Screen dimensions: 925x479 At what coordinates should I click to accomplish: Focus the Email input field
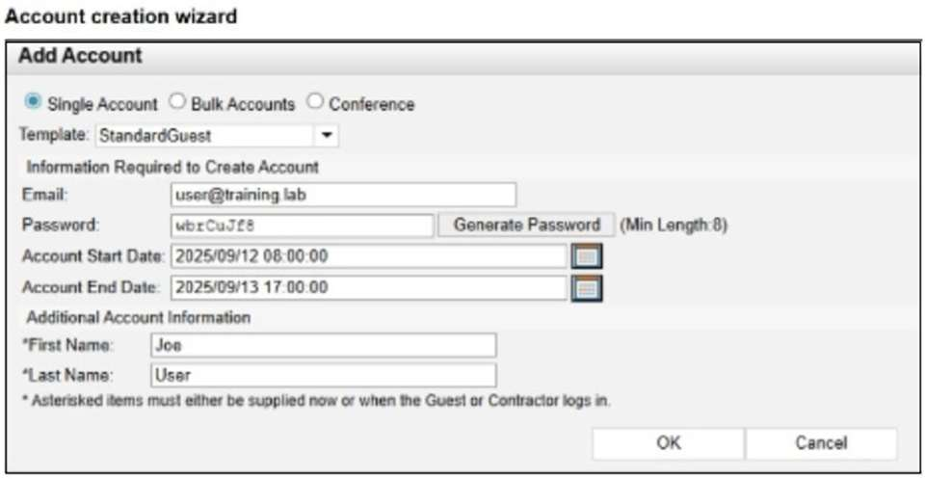342,195
